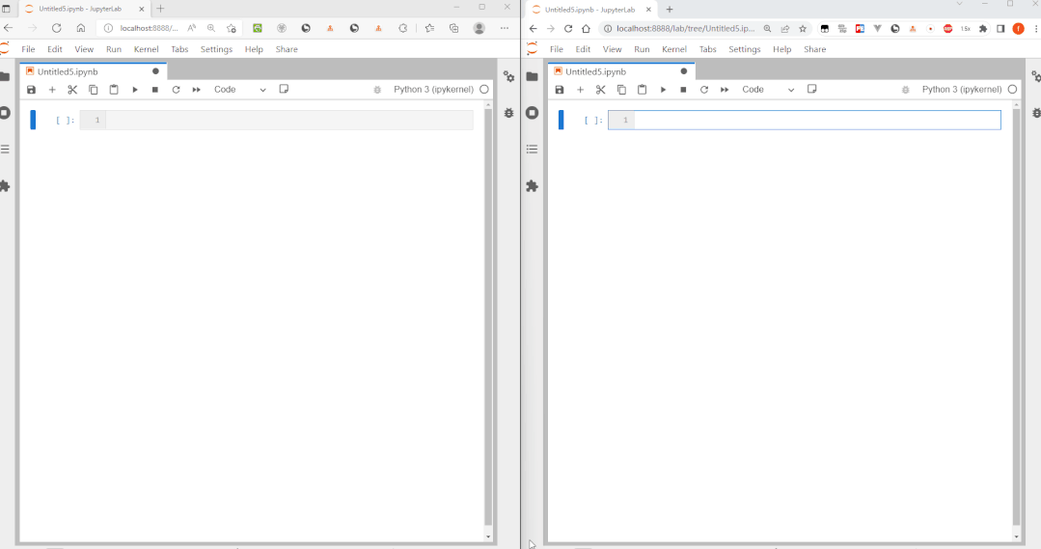Go to home page in left browser
1041x549 pixels.
pyautogui.click(x=80, y=29)
